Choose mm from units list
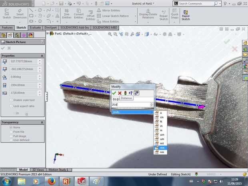 tap(160, 148)
